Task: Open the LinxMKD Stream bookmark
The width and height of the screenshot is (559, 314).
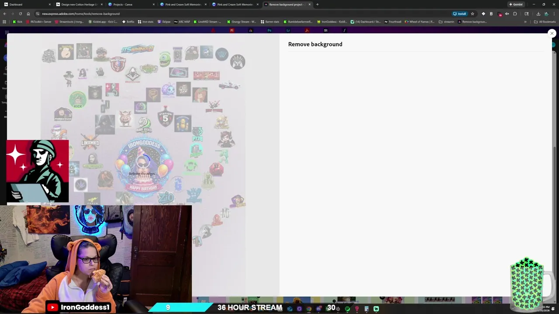Action: (207, 22)
